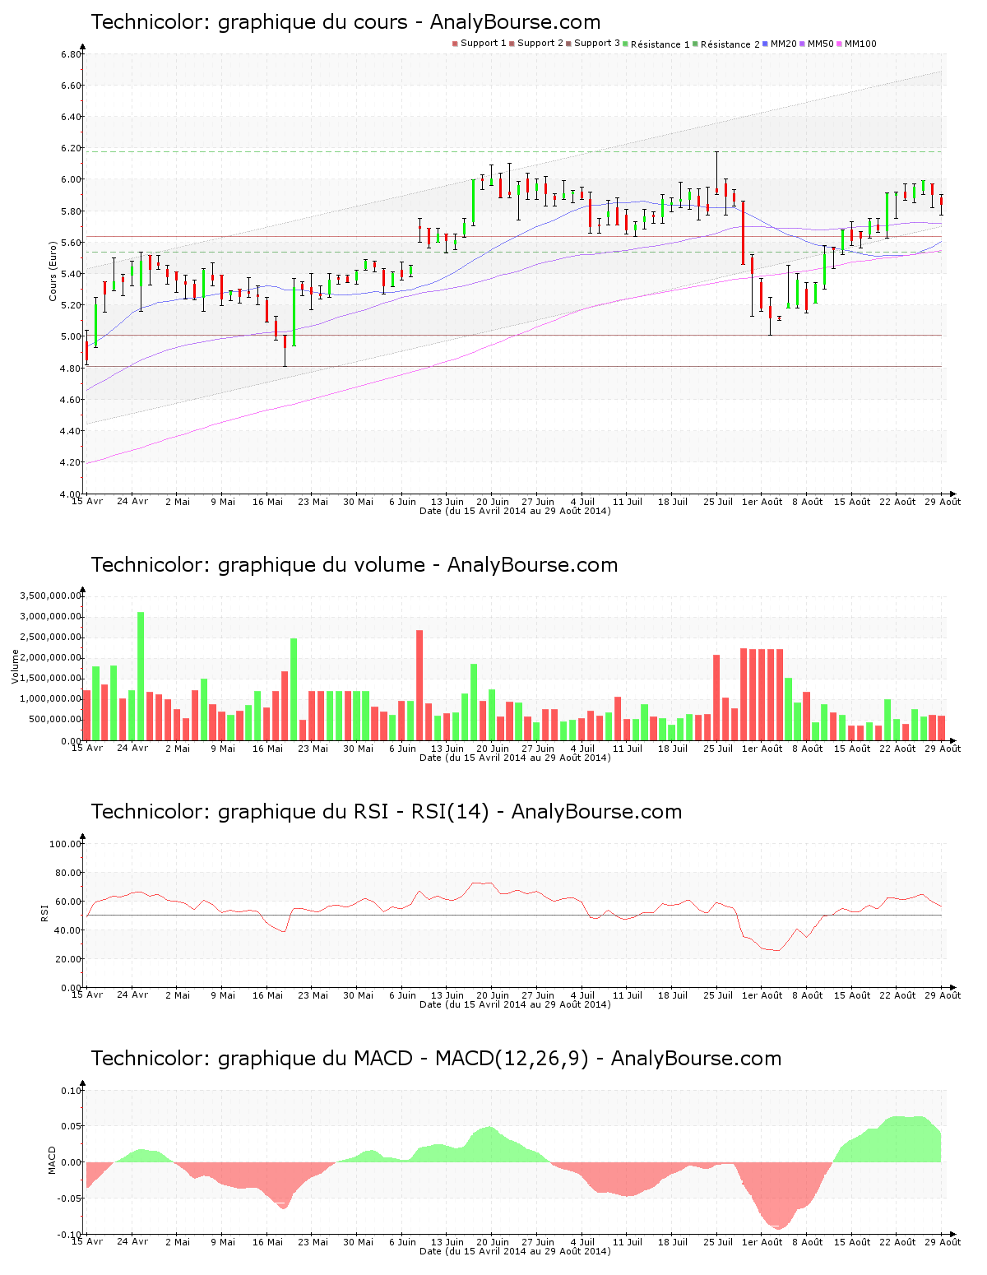Click the -0.05 value on MACD axis

click(x=70, y=1198)
